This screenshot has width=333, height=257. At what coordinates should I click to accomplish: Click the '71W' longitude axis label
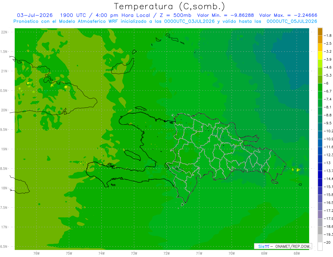[x=199, y=253]
